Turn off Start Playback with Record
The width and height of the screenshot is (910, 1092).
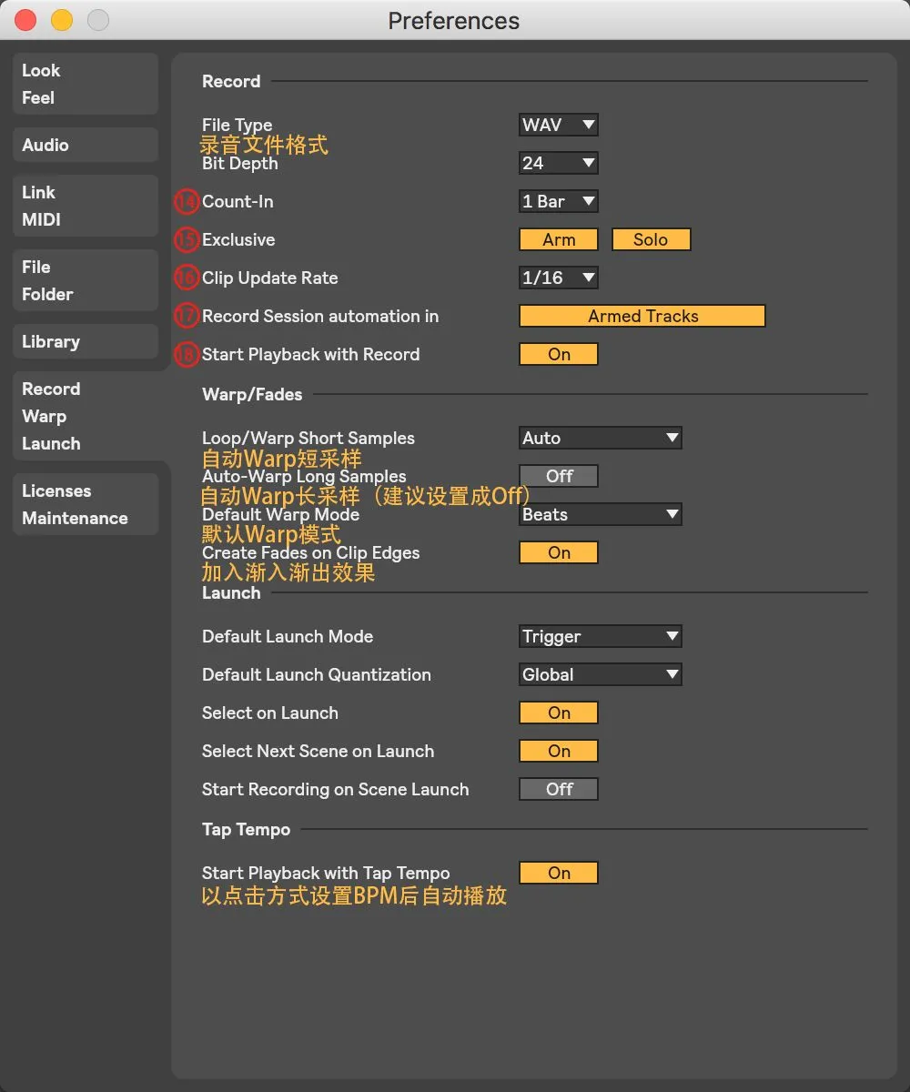559,354
